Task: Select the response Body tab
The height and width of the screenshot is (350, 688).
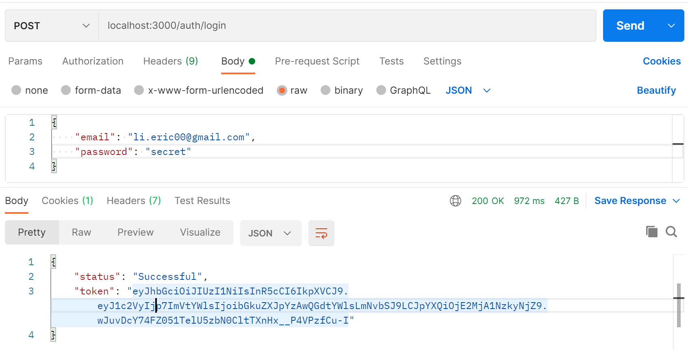Action: click(17, 201)
